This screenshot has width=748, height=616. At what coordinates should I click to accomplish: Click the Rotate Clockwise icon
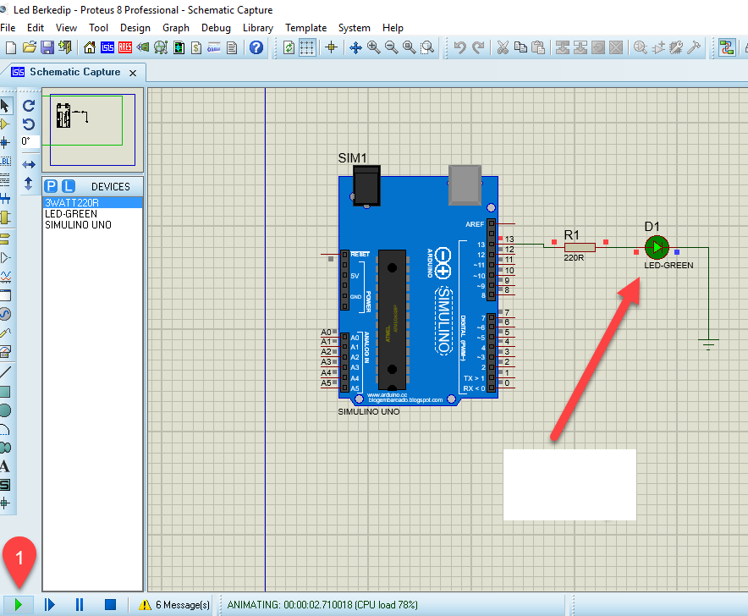pos(29,106)
